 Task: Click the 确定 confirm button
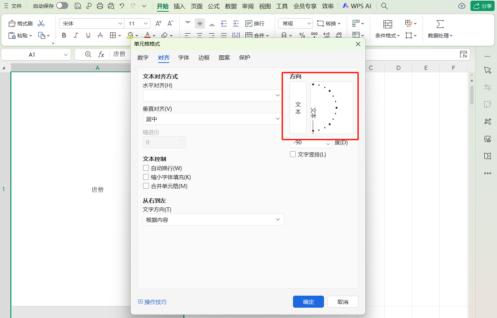click(x=308, y=302)
